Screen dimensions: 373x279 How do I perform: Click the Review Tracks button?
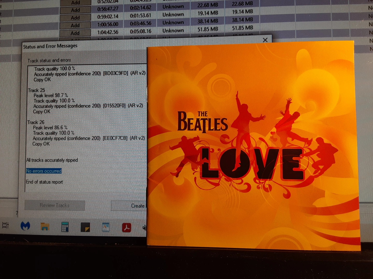tap(55, 205)
